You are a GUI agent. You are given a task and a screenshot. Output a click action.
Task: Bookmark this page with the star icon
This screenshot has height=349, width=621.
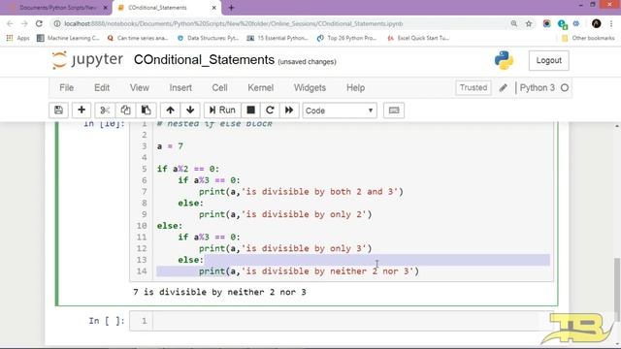pyautogui.click(x=528, y=23)
